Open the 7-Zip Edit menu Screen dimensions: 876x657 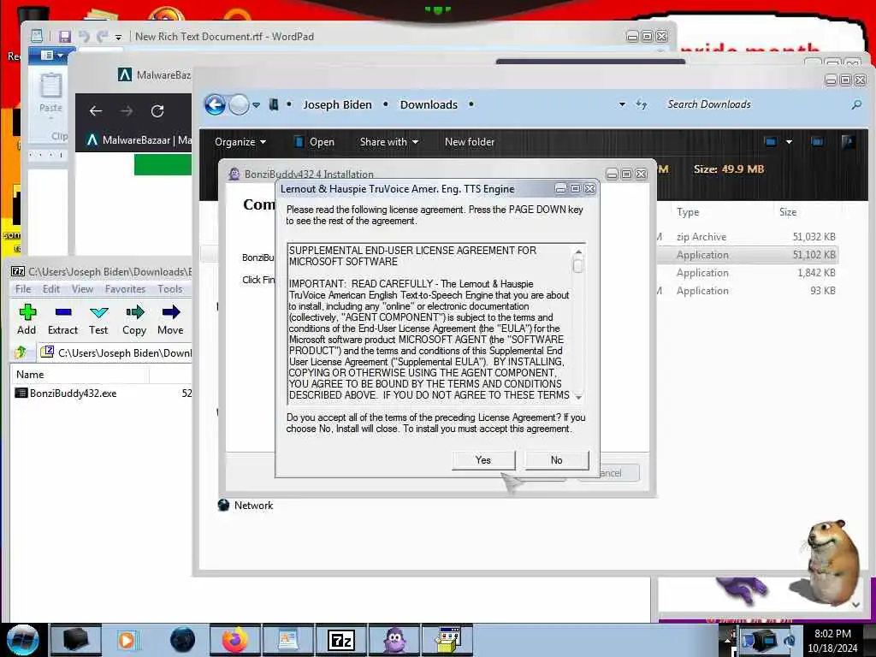(50, 289)
